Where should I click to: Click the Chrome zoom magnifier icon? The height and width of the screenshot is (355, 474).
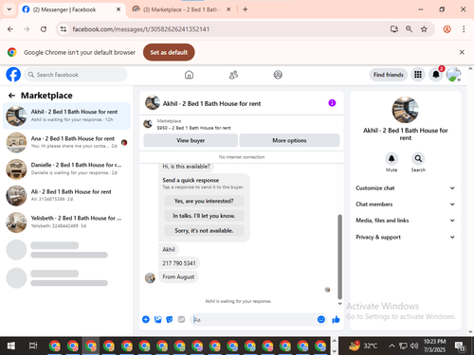(409, 29)
